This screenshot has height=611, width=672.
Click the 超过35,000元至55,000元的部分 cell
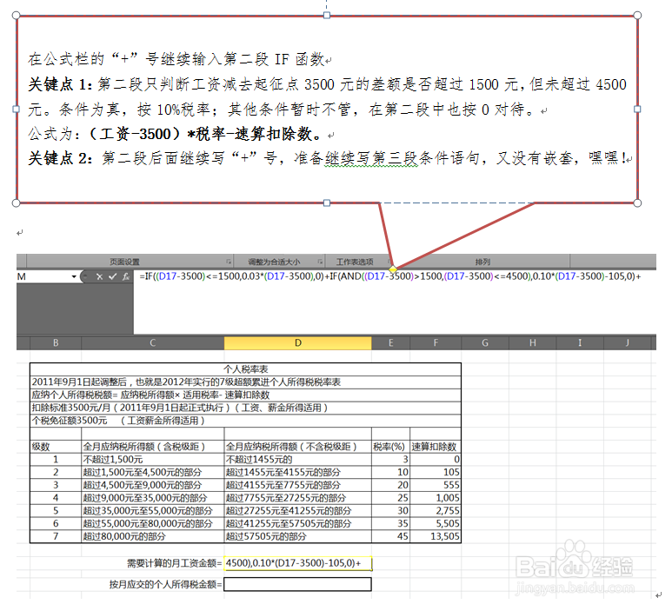[x=153, y=511]
